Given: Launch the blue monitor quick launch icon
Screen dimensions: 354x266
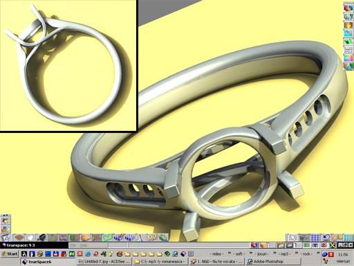Looking at the screenshot, I should coord(48,254).
